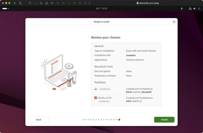The width and height of the screenshot is (203, 133).
Task: Close the Ready to install dialog
Action: click(x=174, y=22)
